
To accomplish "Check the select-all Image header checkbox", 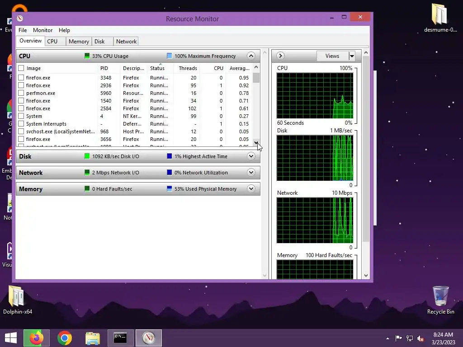I will pyautogui.click(x=21, y=68).
